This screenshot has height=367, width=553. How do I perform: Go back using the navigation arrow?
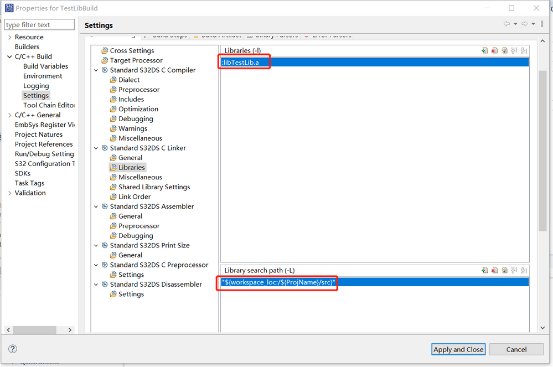pos(507,24)
